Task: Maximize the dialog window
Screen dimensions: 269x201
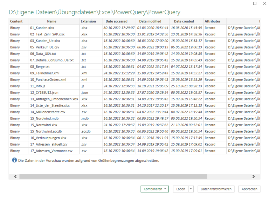Action: 255,4
